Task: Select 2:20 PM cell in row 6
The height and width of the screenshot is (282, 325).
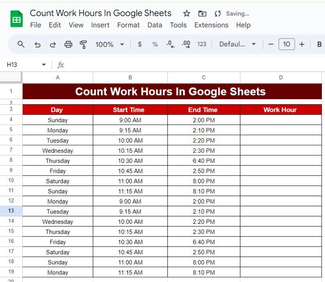Action: click(x=204, y=140)
